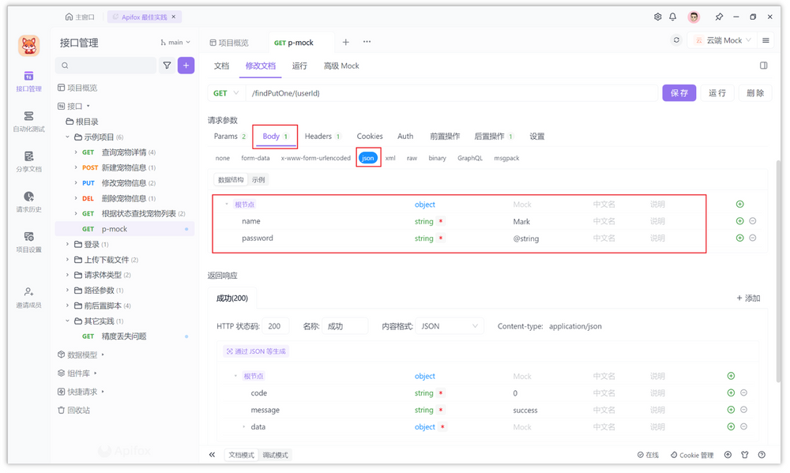This screenshot has height=473, width=790.
Task: Open the notification bell icon
Action: coord(673,17)
